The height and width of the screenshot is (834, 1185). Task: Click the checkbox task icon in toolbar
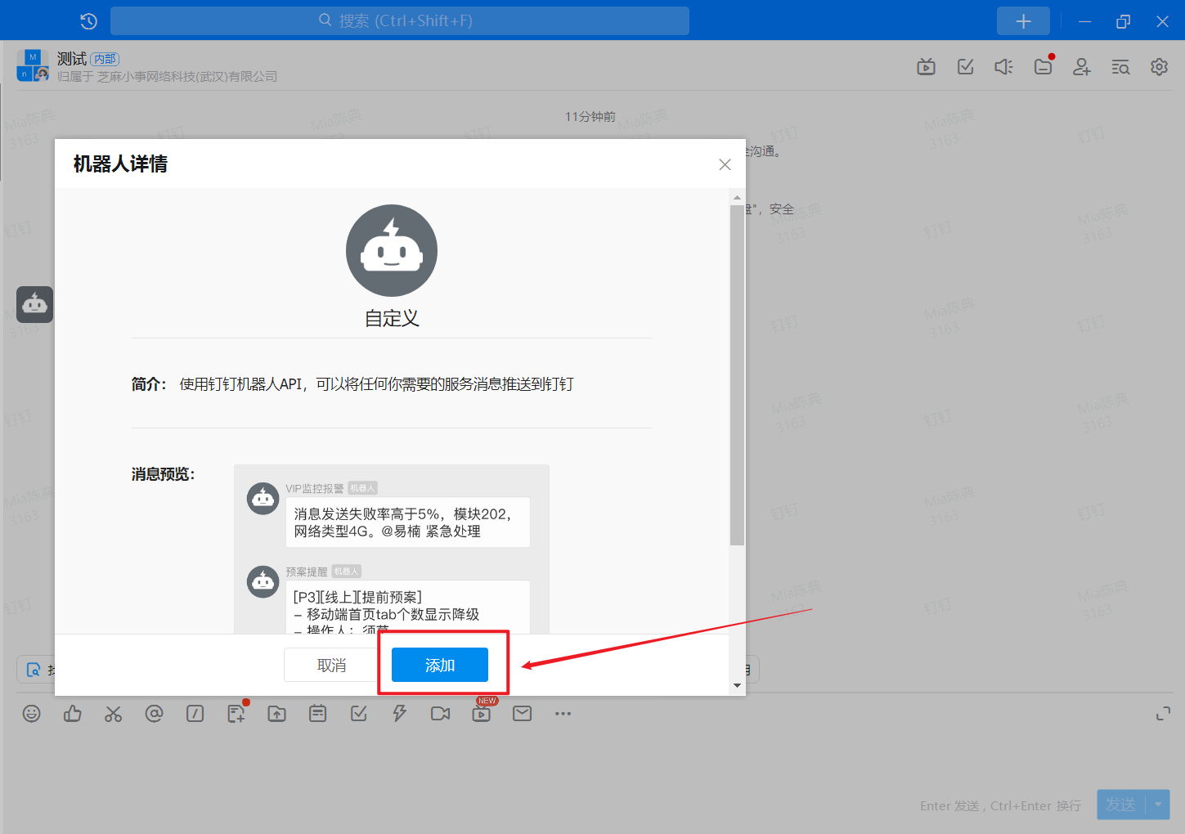pos(359,714)
